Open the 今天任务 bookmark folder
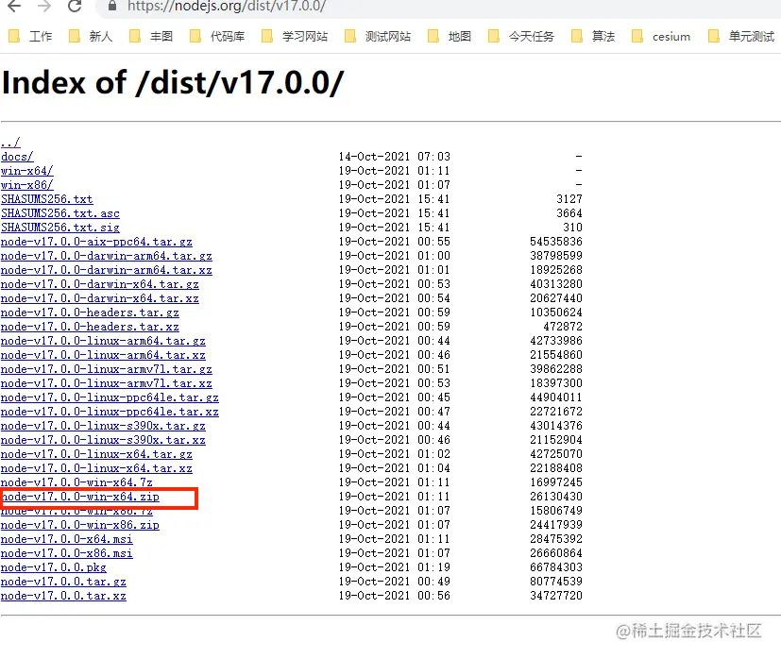The height and width of the screenshot is (659, 781). [521, 37]
